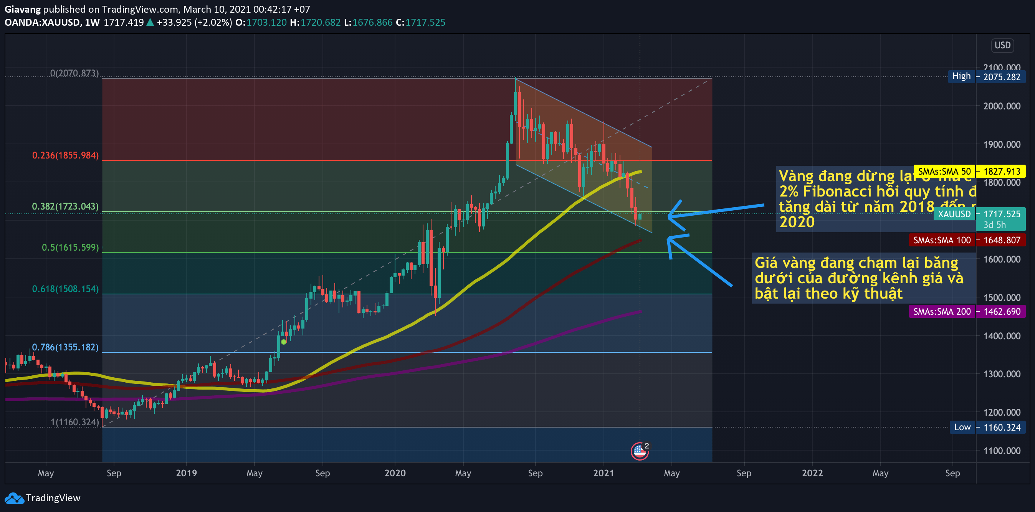Viewport: 1035px width, 512px height.
Task: Click the TradingView cloud logo icon
Action: click(x=14, y=498)
